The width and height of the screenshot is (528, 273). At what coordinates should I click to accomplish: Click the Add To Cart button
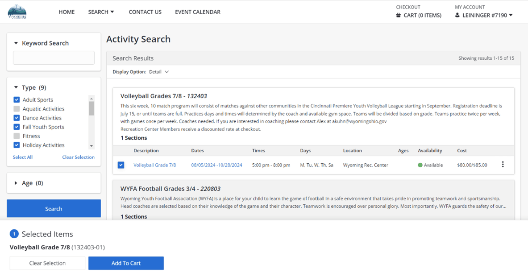tap(126, 263)
